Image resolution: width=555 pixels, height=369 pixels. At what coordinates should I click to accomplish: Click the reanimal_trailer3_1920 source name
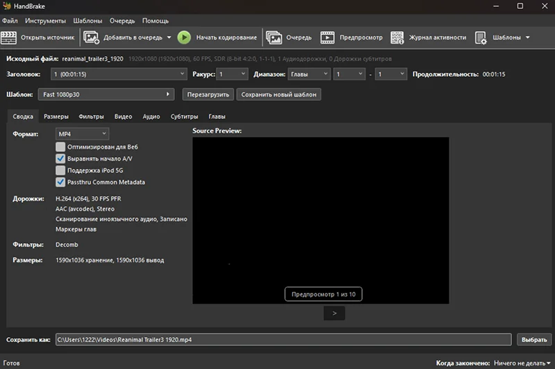click(x=93, y=59)
